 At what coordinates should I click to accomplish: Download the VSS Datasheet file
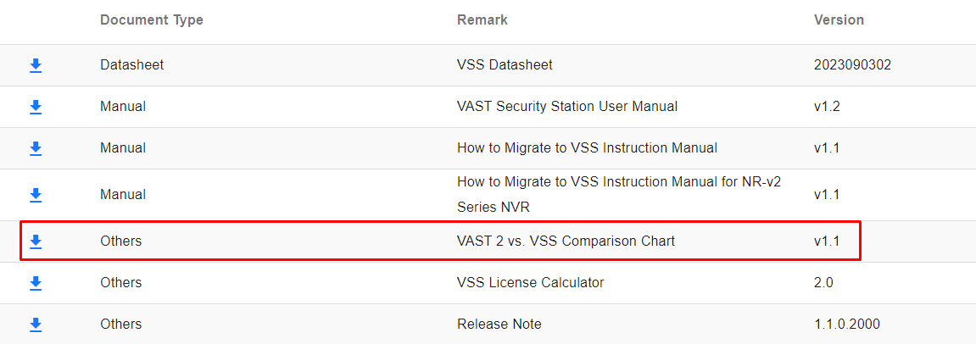pyautogui.click(x=36, y=65)
